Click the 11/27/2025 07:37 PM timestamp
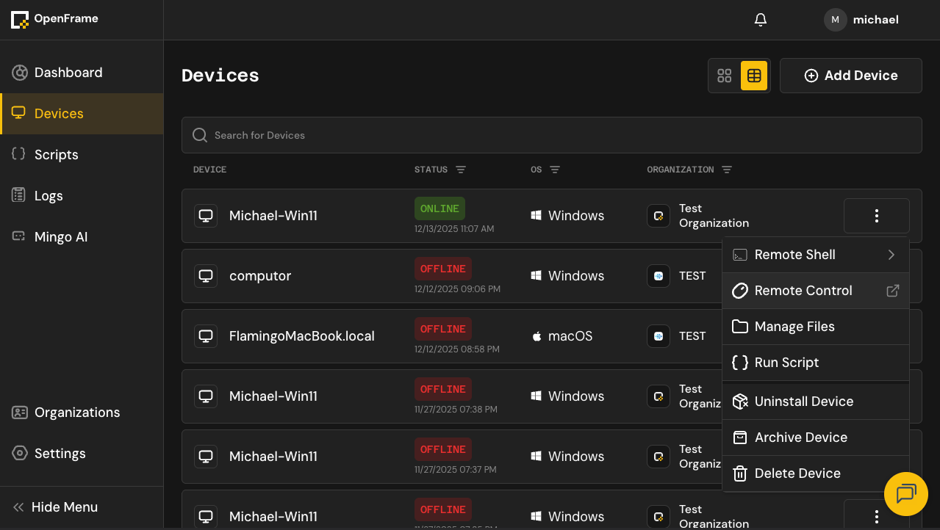 (x=455, y=470)
